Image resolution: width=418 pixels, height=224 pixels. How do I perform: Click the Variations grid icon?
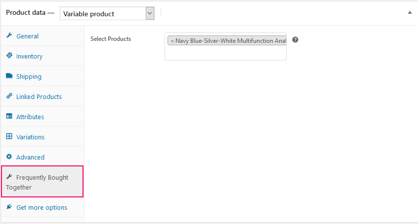point(9,137)
